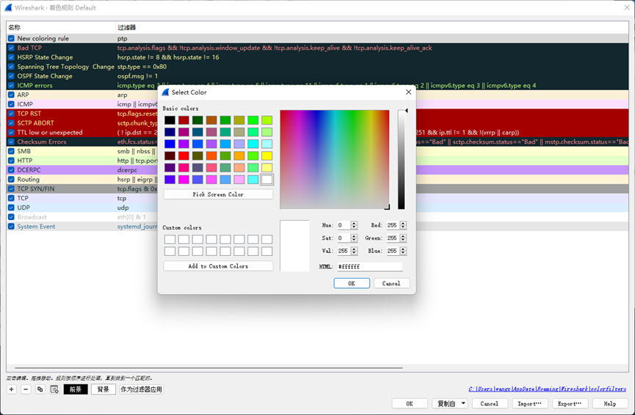This screenshot has height=415, width=635.
Task: Increase the Val value spinner
Action: coord(354,249)
